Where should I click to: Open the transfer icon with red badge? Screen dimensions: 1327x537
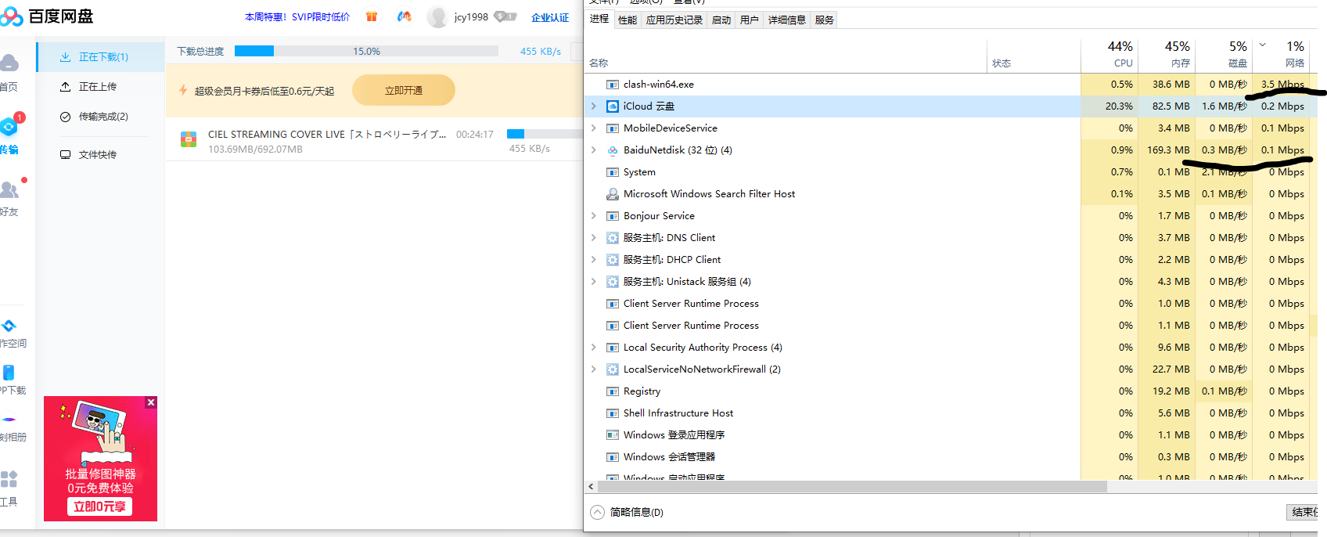(9, 126)
